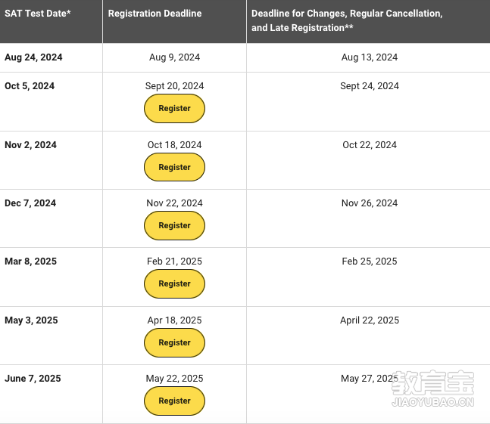The height and width of the screenshot is (424, 490).
Task: Click Register for the May 3, 2025 test
Action: coord(174,342)
